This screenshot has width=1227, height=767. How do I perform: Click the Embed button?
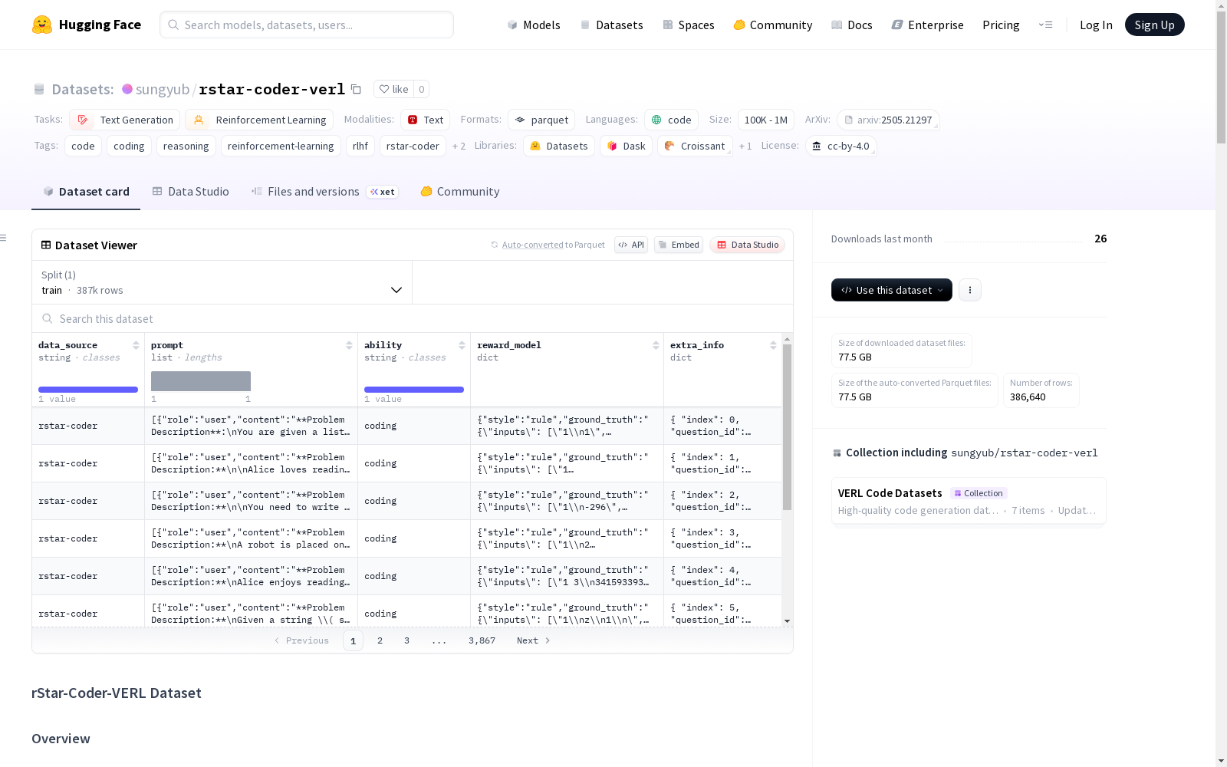679,245
